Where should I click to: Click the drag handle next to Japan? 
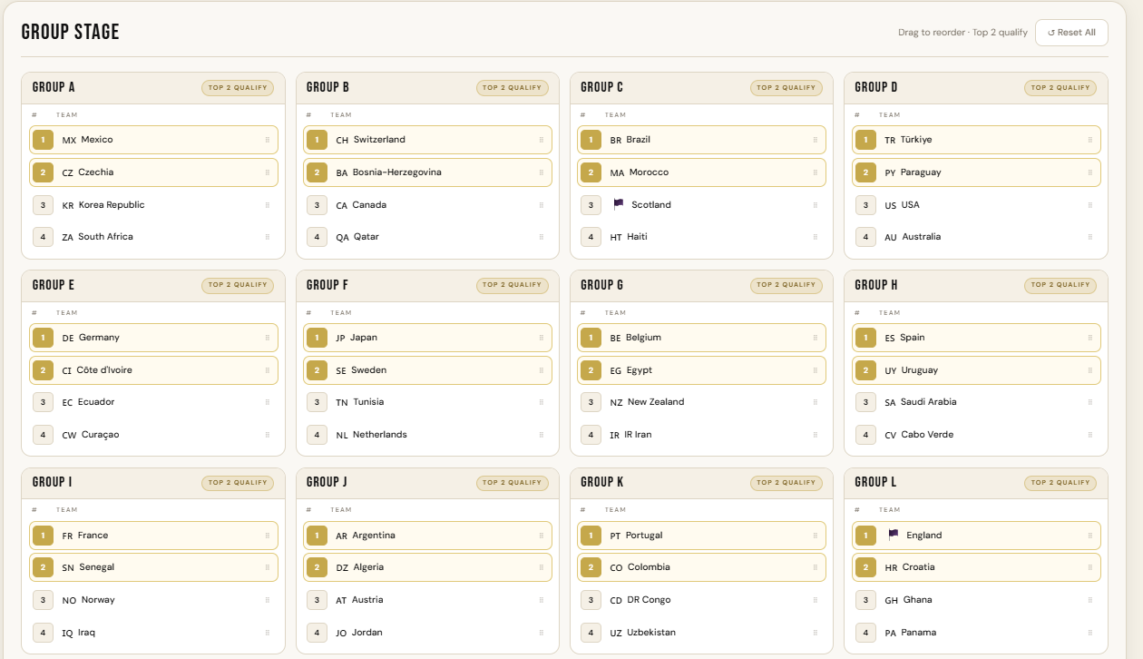click(x=542, y=338)
